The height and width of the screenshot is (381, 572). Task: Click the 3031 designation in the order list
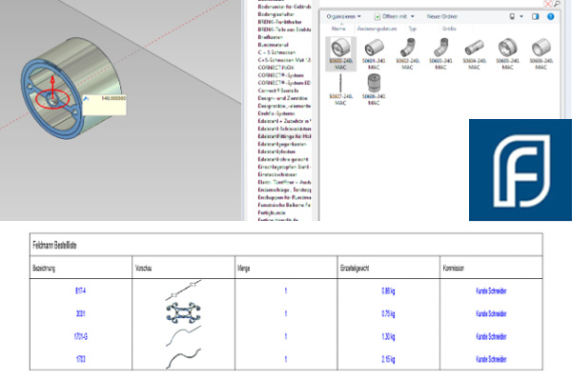(x=80, y=313)
